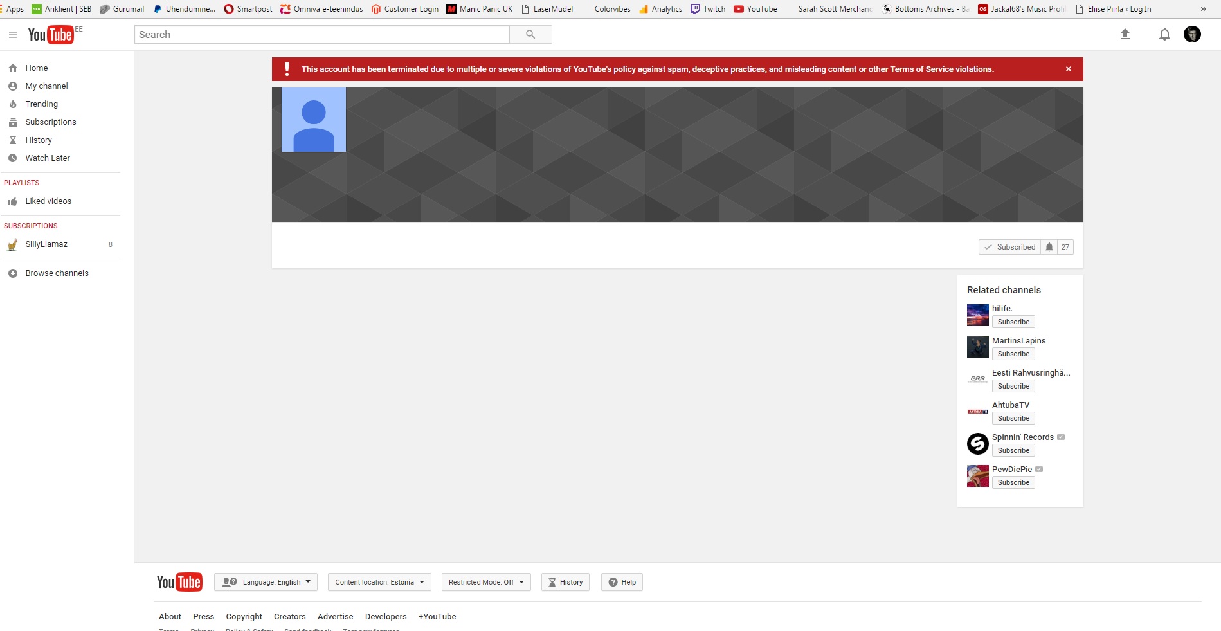1221x631 pixels.
Task: Click the SillyLlamaz channel avatar icon
Action: [12, 244]
